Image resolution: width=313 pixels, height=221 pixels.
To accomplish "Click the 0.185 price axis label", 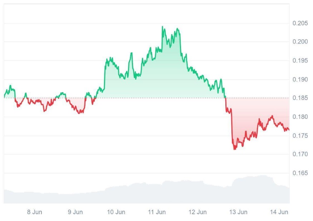I will [x=300, y=98].
